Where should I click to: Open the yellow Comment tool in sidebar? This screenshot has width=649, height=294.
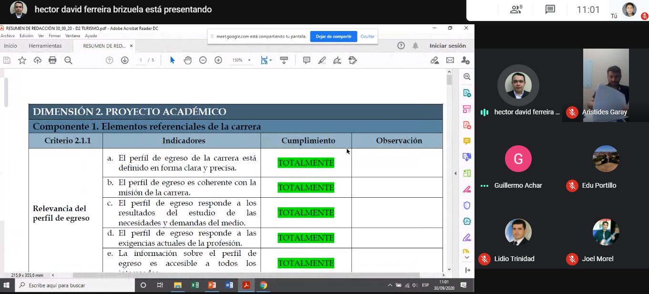tap(467, 141)
